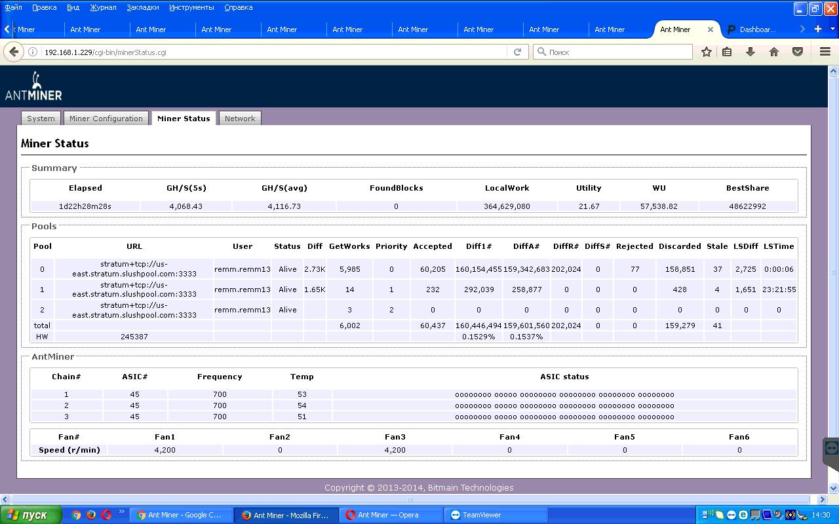Go back with the browser back arrow
839x524 pixels.
tap(14, 52)
